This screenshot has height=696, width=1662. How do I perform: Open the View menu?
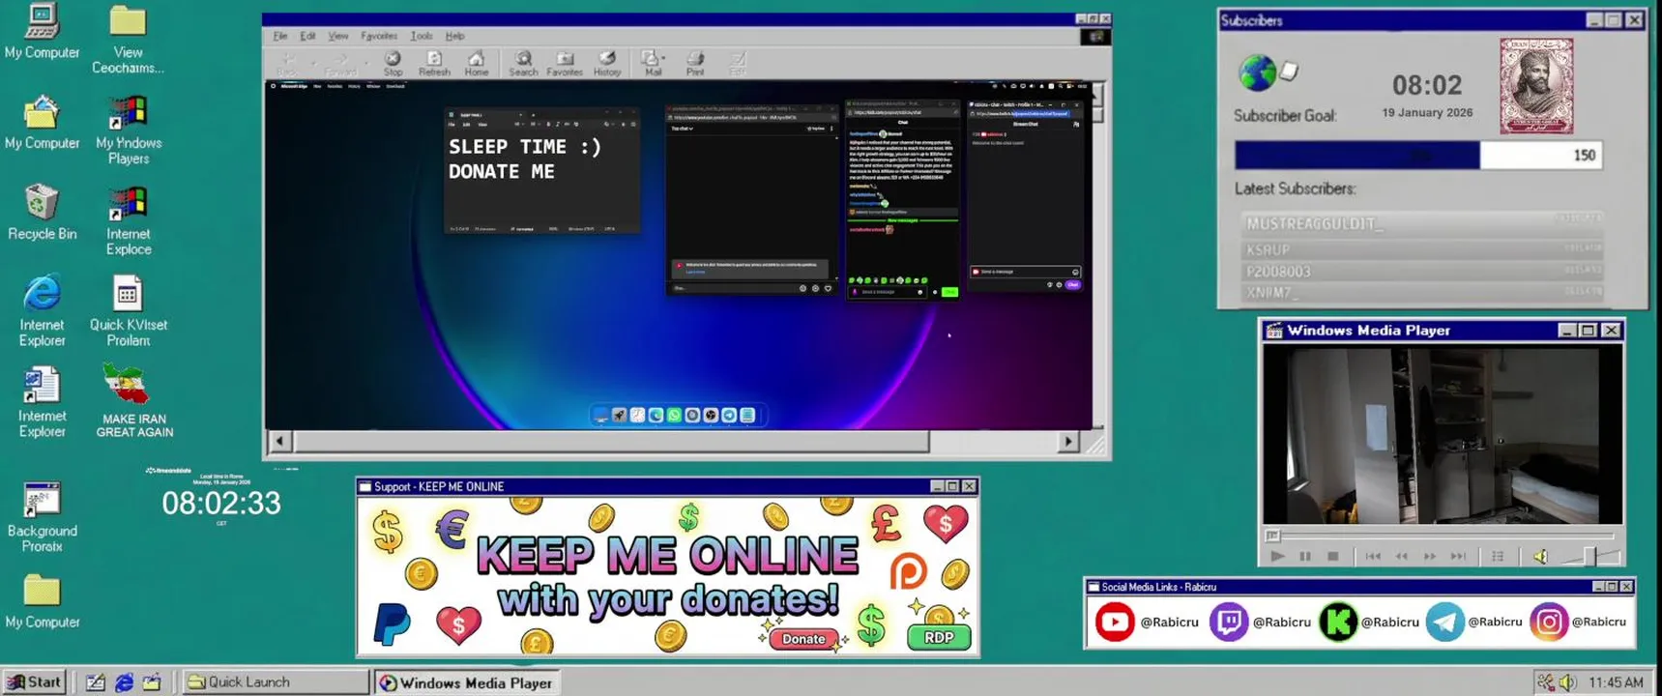click(x=337, y=36)
